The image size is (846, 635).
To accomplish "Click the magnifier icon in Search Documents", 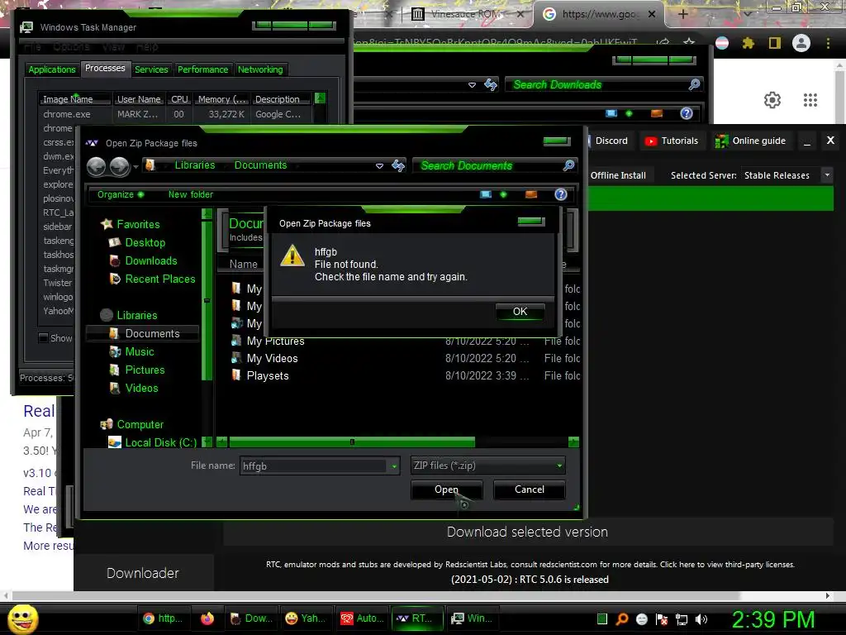I will (568, 165).
